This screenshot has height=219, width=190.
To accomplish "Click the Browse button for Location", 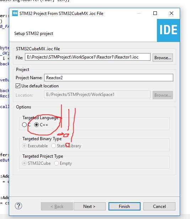I will pyautogui.click(x=163, y=95).
